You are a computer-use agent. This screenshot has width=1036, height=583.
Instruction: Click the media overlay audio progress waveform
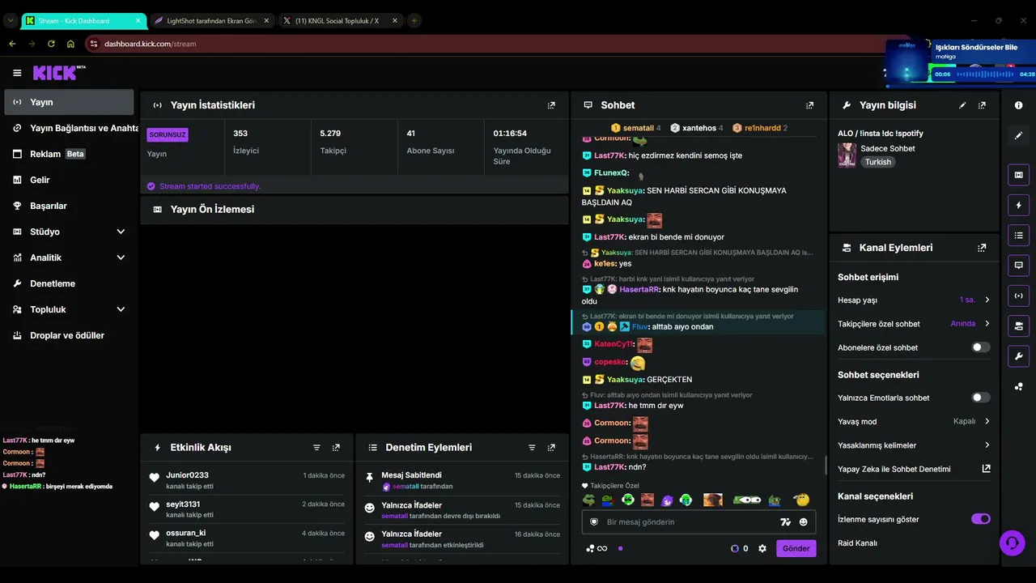tap(985, 74)
